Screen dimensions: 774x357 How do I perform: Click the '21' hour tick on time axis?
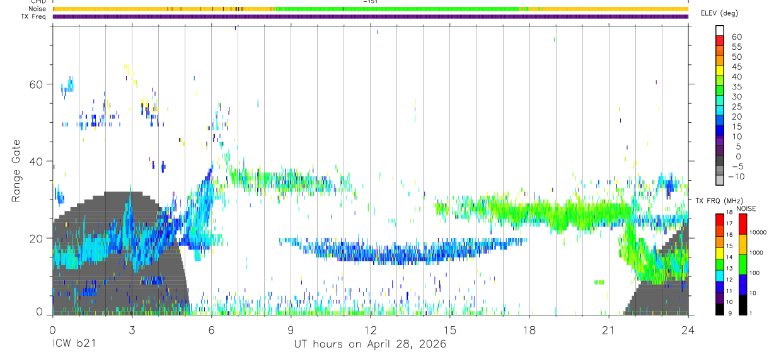point(608,330)
